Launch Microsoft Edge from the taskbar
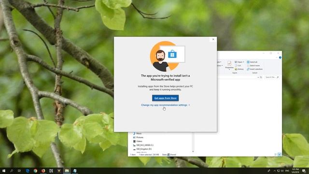 tap(28, 171)
